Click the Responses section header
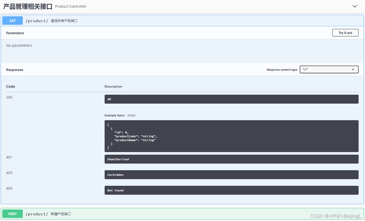 pyautogui.click(x=15, y=70)
